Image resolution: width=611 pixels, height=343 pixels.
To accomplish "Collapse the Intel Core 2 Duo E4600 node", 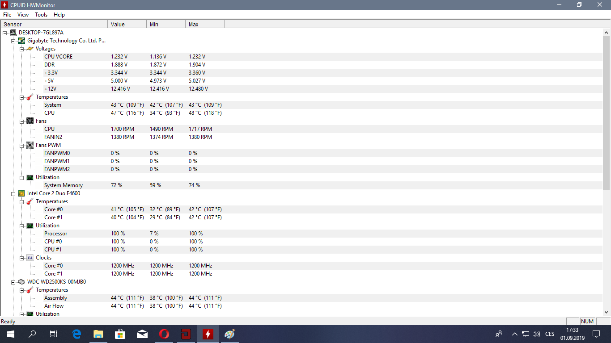I will (13, 193).
